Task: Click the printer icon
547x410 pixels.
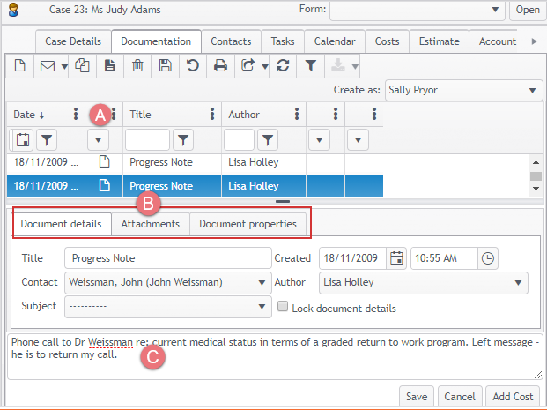Action: (220, 65)
